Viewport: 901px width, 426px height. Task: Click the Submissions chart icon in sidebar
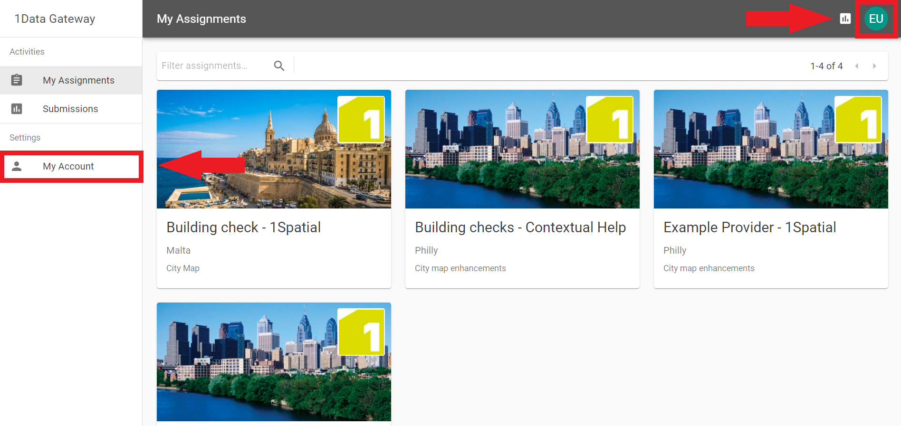[x=17, y=109]
